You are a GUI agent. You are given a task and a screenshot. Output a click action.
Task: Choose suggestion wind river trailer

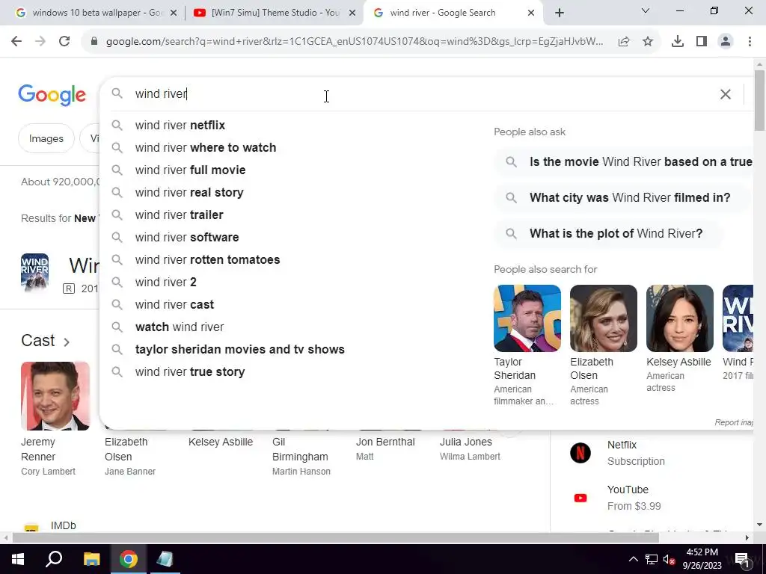180,215
